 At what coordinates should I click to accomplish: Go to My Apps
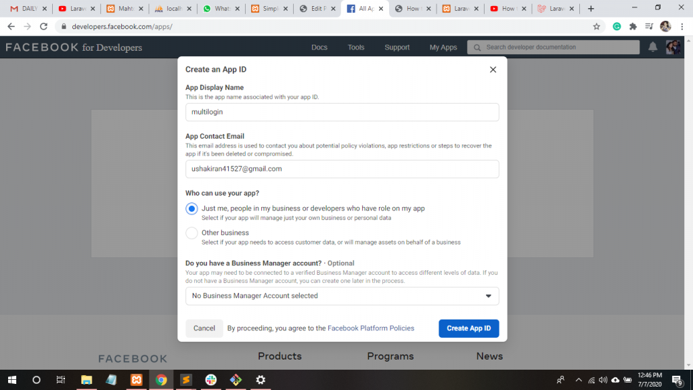click(x=443, y=47)
